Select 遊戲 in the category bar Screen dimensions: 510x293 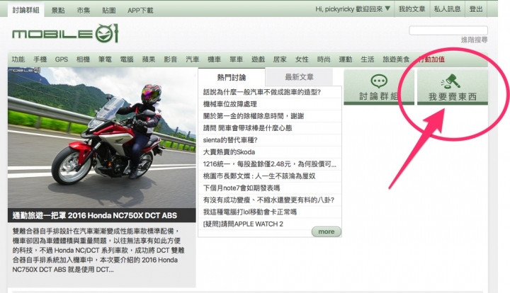pyautogui.click(x=259, y=59)
